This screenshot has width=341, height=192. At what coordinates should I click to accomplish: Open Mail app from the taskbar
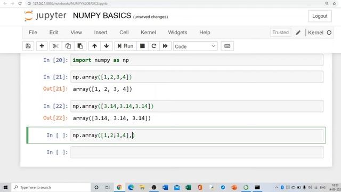click(177, 187)
